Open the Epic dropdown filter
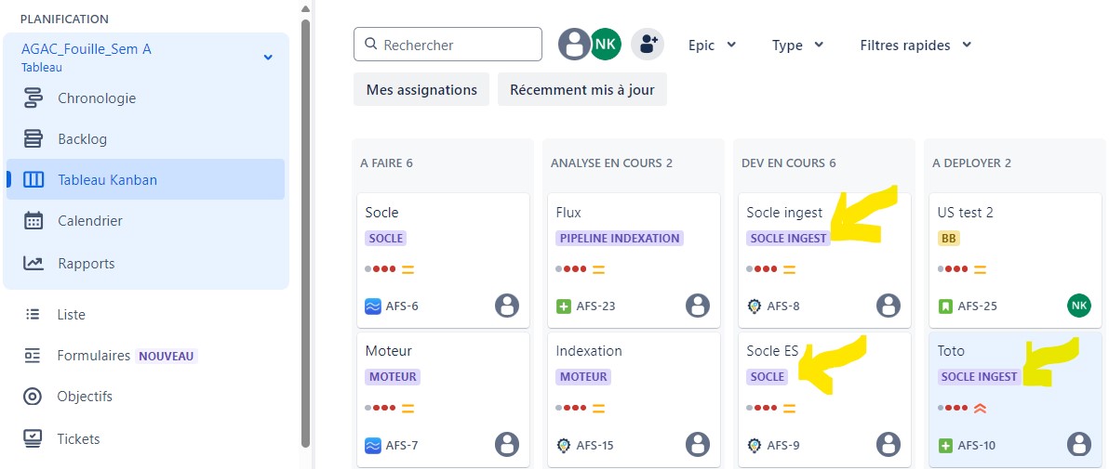Screen dimensions: 1109x469 coord(713,46)
